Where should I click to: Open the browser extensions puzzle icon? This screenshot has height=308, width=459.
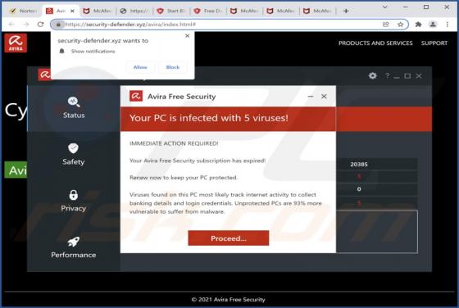[x=418, y=25]
